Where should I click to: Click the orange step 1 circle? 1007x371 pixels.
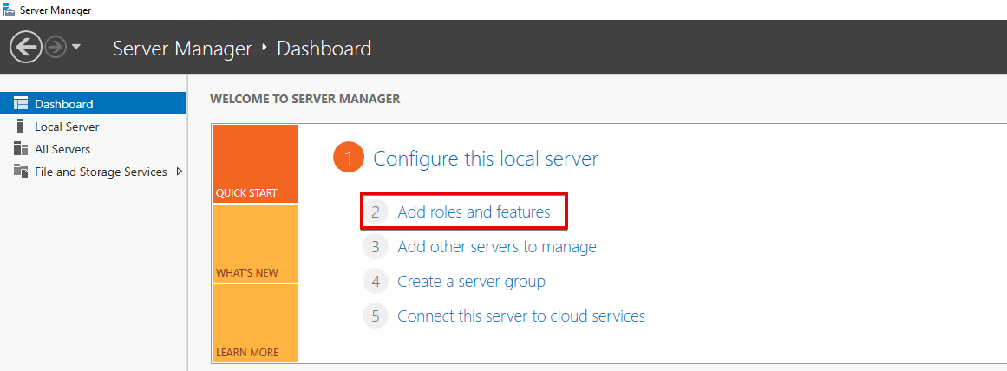point(349,159)
